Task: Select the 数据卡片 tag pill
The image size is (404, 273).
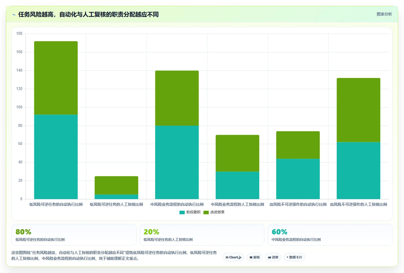Action: [294, 257]
